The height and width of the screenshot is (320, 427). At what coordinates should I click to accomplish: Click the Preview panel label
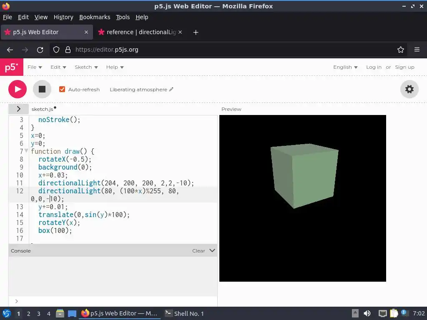click(231, 109)
